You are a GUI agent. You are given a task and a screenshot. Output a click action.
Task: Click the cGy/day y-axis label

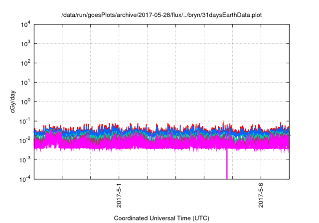point(12,102)
